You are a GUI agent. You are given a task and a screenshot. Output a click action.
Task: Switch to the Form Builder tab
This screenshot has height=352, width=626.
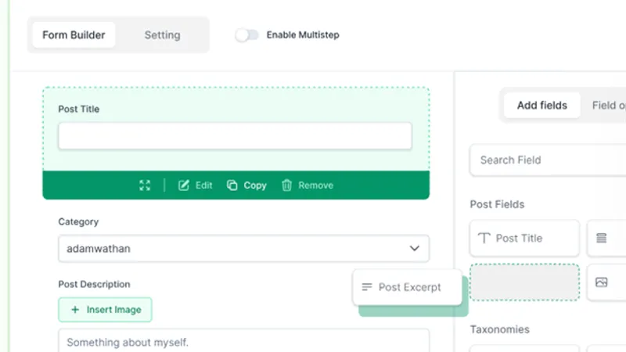tap(74, 35)
